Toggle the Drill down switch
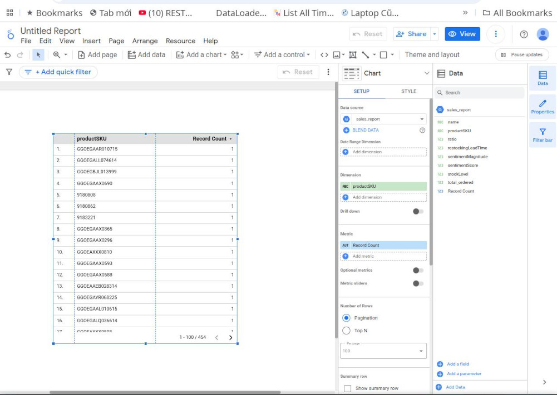This screenshot has height=395, width=557. (x=418, y=211)
